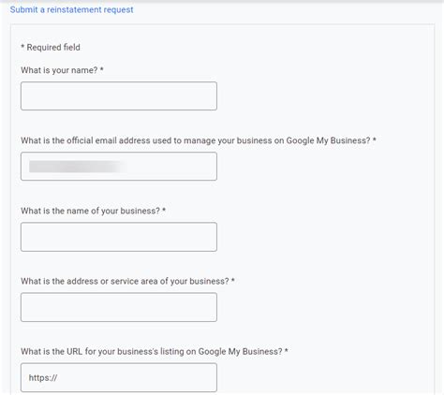444x395 pixels.
Task: Click the prefilled "https://" text
Action: coord(43,378)
